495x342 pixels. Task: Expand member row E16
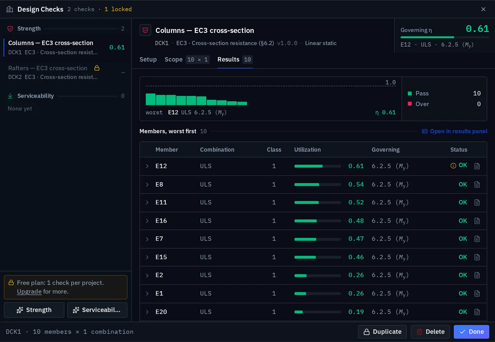click(x=147, y=221)
